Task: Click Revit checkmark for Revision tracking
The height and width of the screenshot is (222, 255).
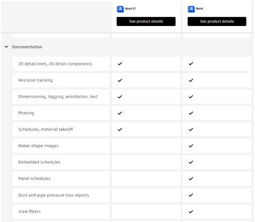Action: [191, 80]
